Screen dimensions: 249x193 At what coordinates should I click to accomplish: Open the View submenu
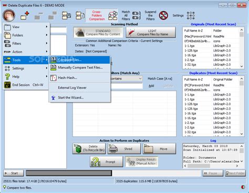coord(26,27)
